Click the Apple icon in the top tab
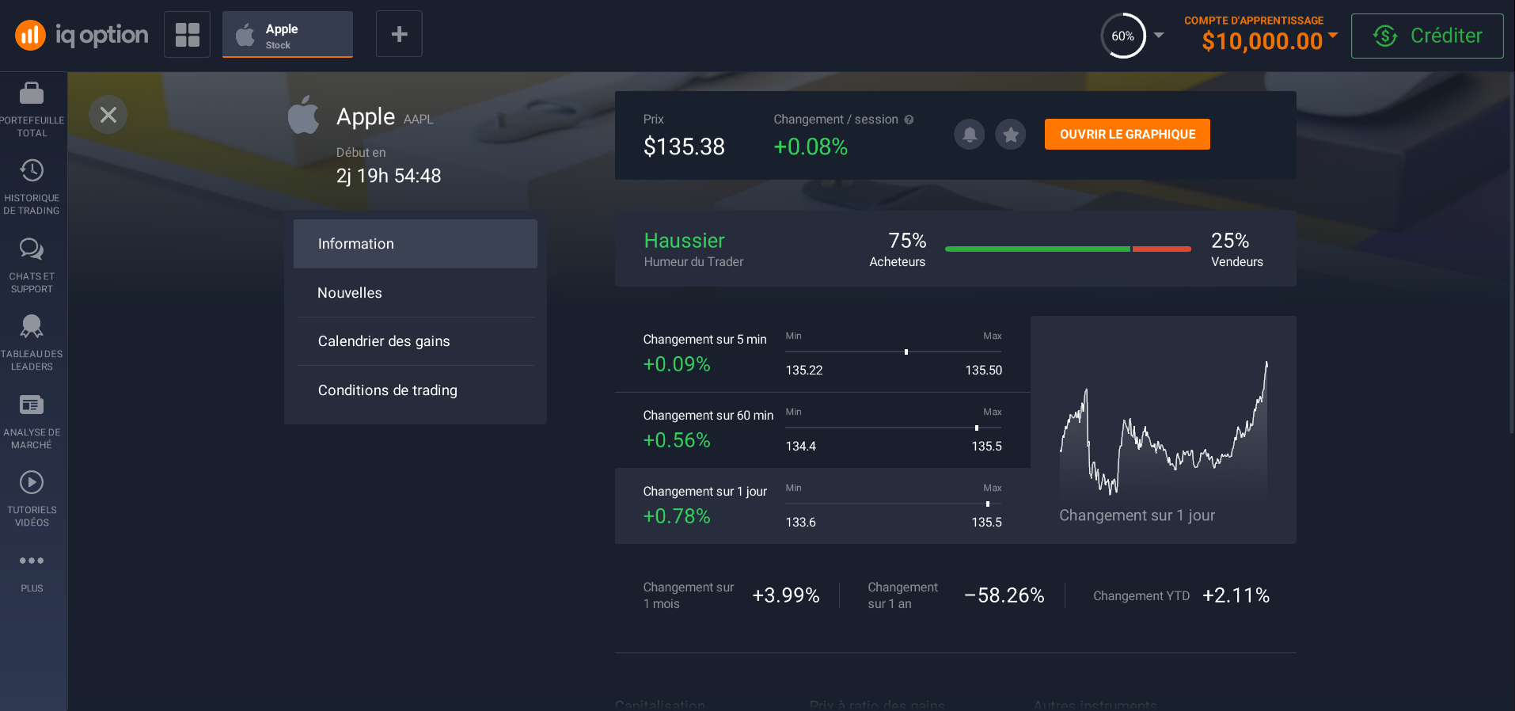Screen dimensions: 1515x711 click(x=245, y=35)
